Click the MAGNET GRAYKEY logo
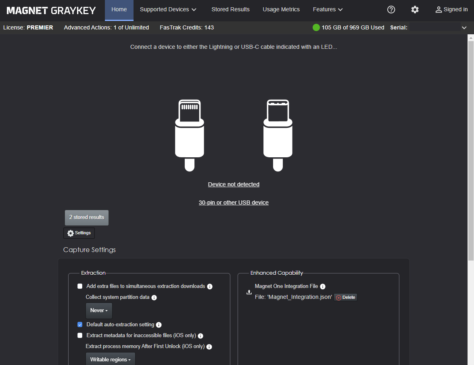 click(x=51, y=10)
